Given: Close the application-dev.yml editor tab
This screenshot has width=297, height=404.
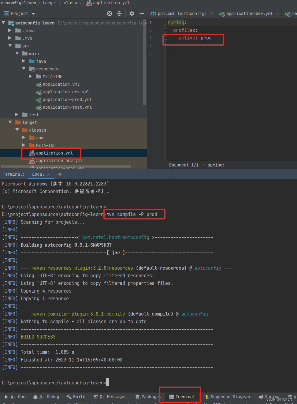Looking at the screenshot, I should pyautogui.click(x=277, y=13).
